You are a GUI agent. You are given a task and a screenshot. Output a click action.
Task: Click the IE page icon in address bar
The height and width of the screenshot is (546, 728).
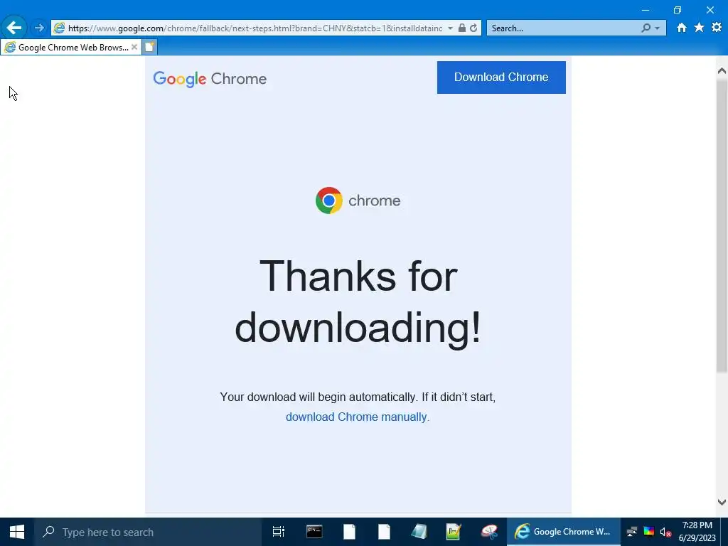tap(60, 28)
